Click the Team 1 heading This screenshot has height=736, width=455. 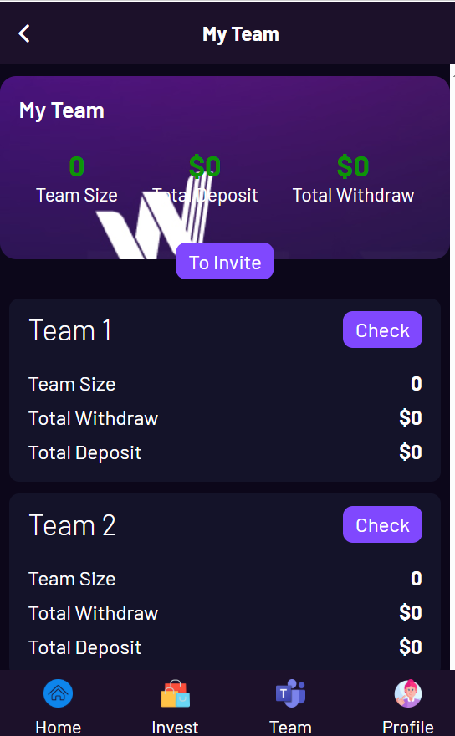coord(70,330)
